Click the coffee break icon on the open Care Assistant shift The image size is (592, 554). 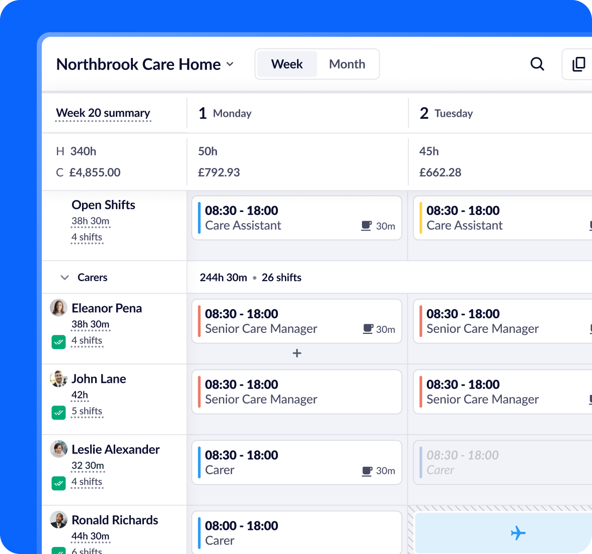pos(366,226)
